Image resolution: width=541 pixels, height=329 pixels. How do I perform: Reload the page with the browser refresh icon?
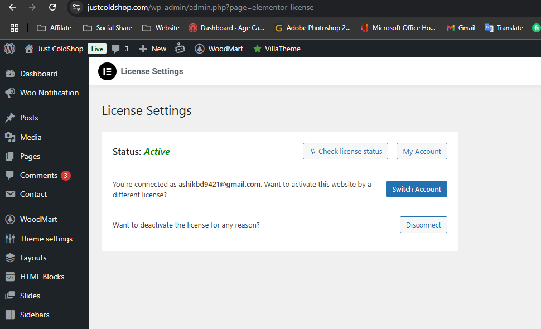[52, 8]
